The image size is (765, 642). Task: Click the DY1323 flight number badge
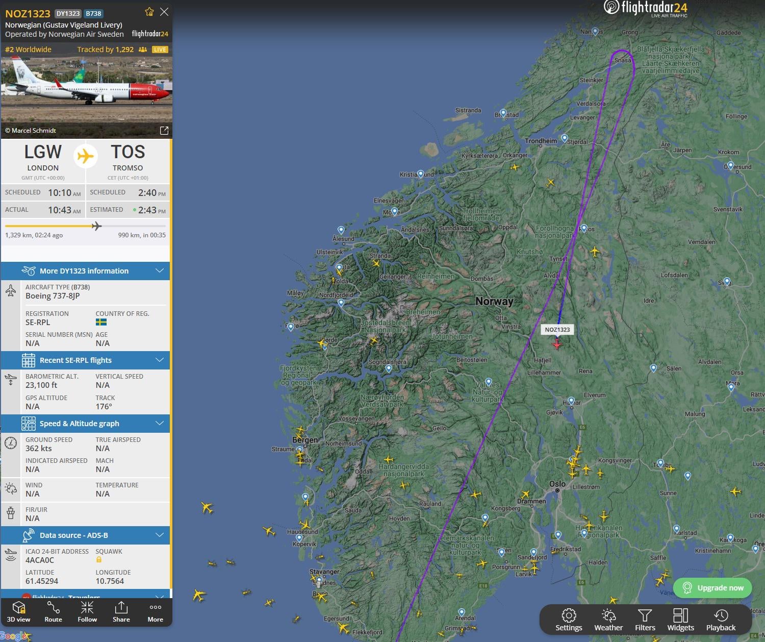[68, 14]
